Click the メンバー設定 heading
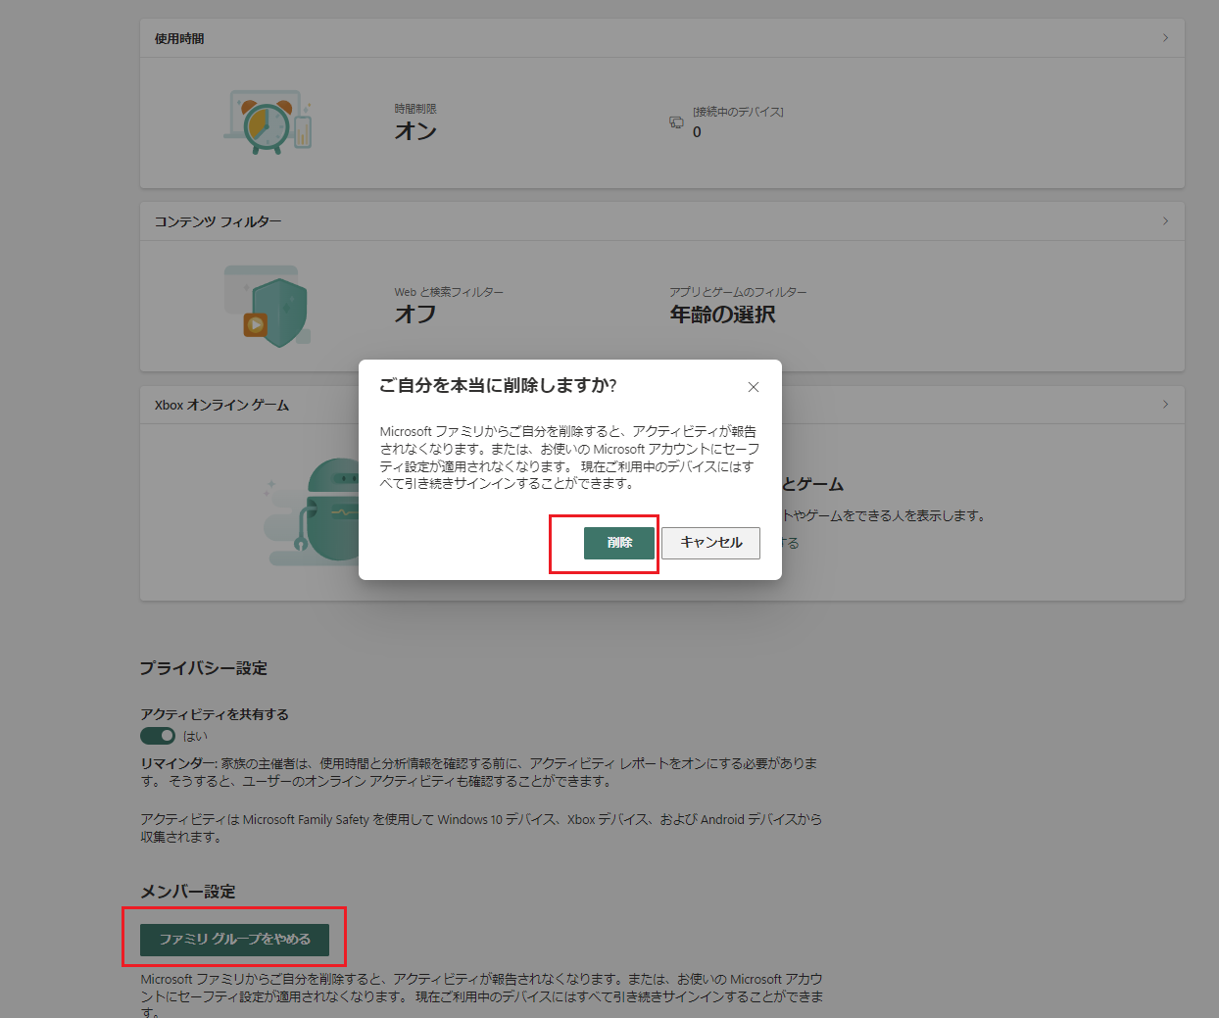 point(188,892)
